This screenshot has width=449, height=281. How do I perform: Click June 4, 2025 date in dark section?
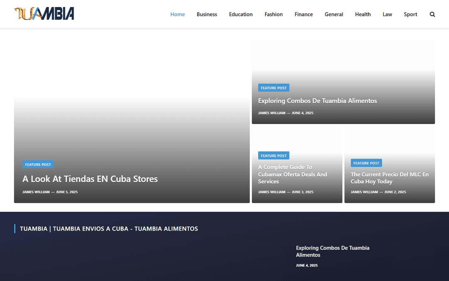(307, 266)
